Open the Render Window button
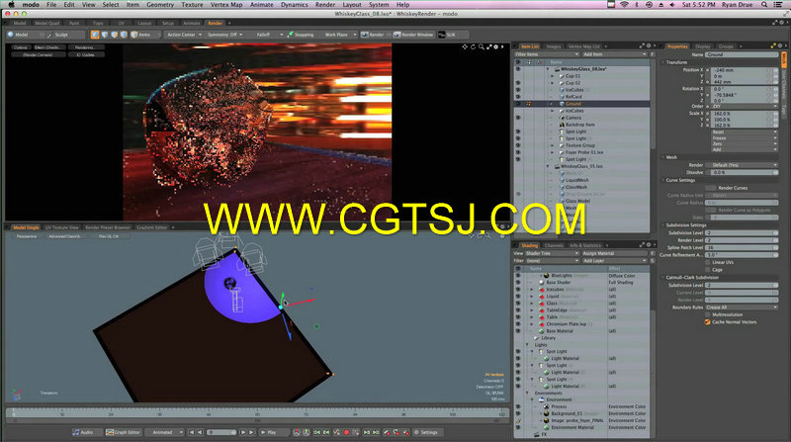This screenshot has height=442, width=791. click(413, 35)
